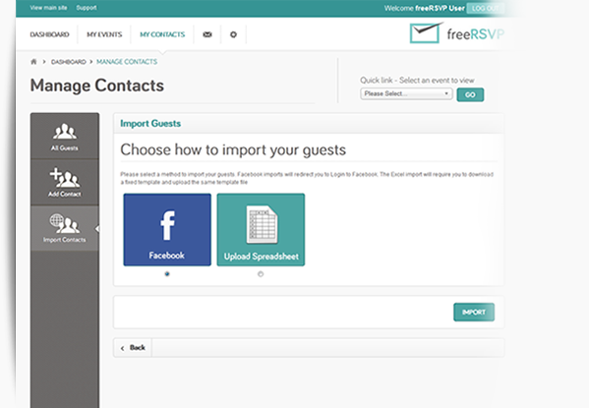Click the Log Out button

pyautogui.click(x=485, y=8)
